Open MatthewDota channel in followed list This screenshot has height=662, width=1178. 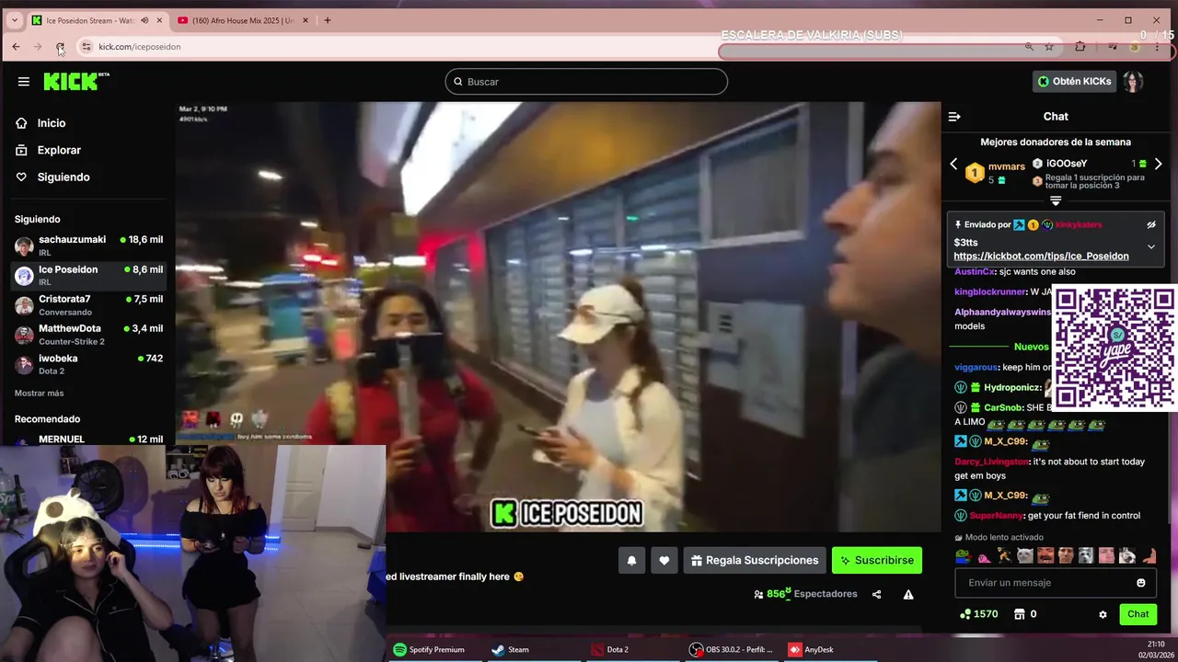coord(88,334)
